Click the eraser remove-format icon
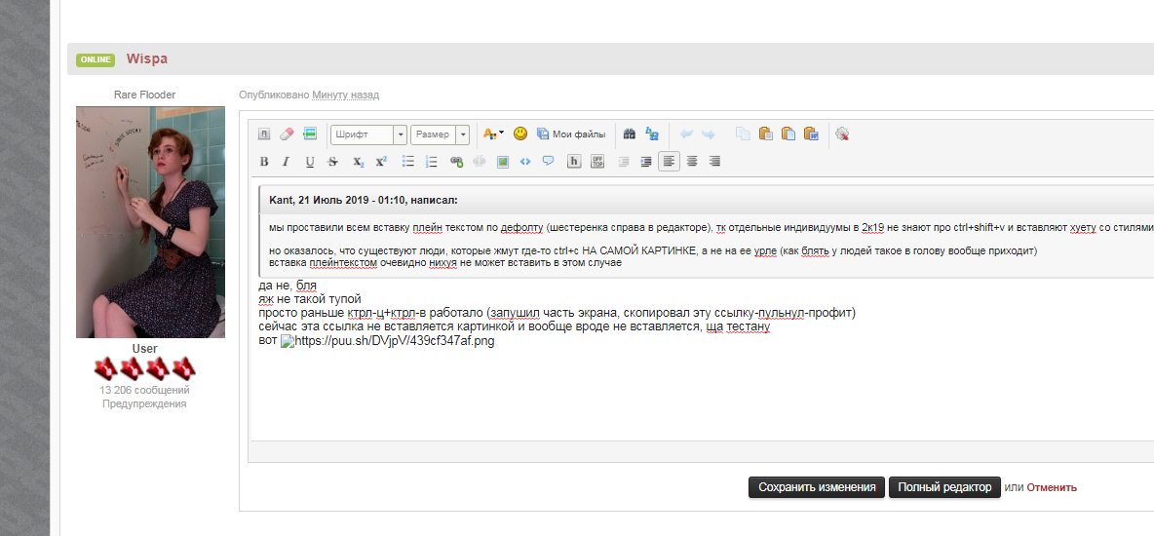 tap(287, 134)
